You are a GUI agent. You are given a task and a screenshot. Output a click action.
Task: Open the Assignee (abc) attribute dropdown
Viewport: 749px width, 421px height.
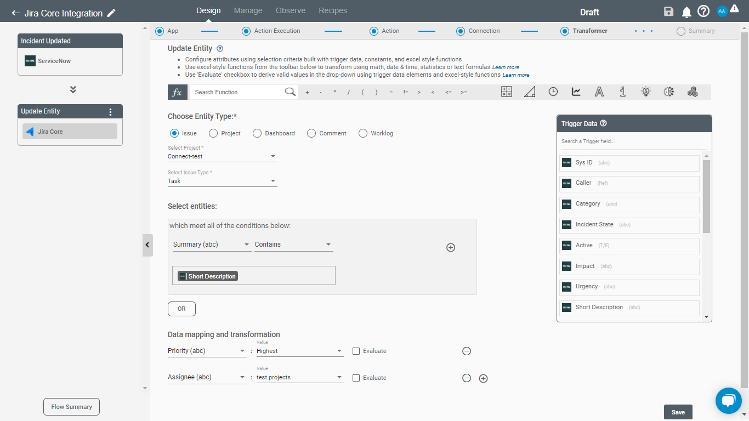coord(207,378)
